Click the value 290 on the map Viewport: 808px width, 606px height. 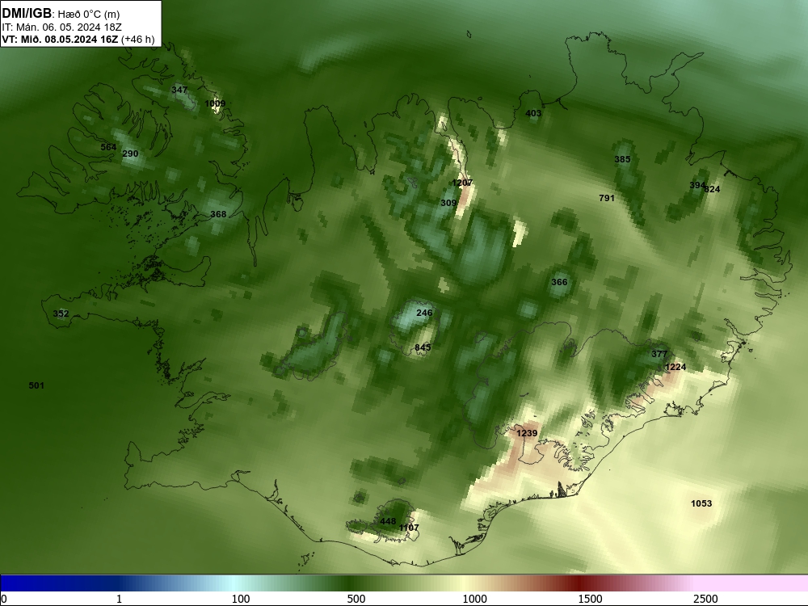130,154
